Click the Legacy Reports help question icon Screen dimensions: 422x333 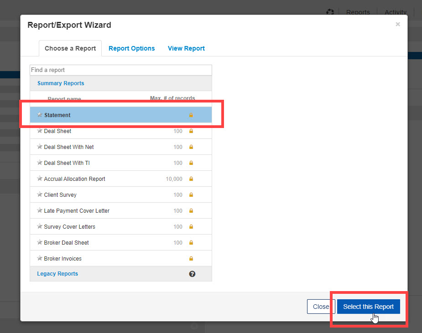(192, 274)
